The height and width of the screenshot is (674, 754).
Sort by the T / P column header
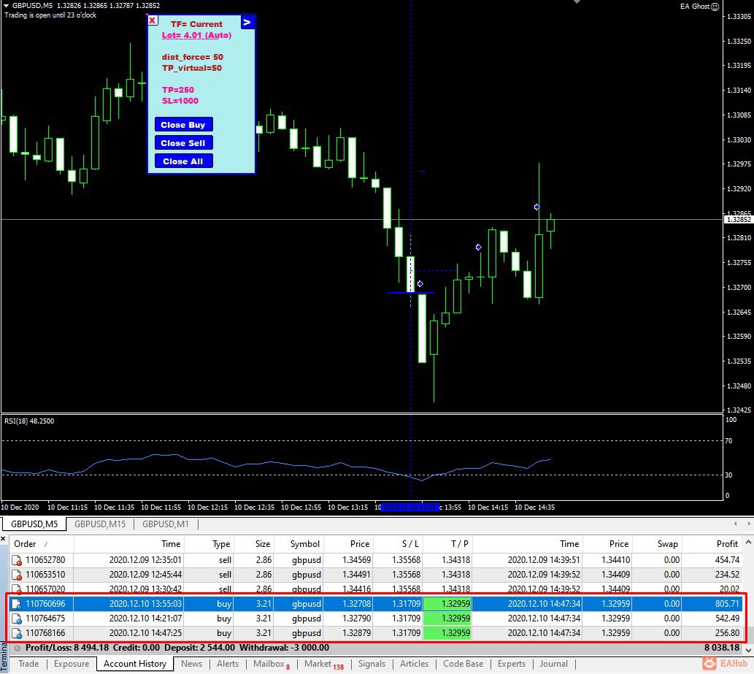tap(447, 543)
